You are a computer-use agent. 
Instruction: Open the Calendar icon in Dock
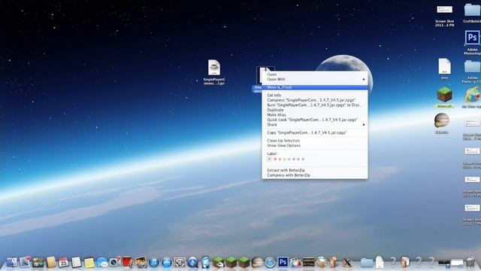(x=63, y=262)
